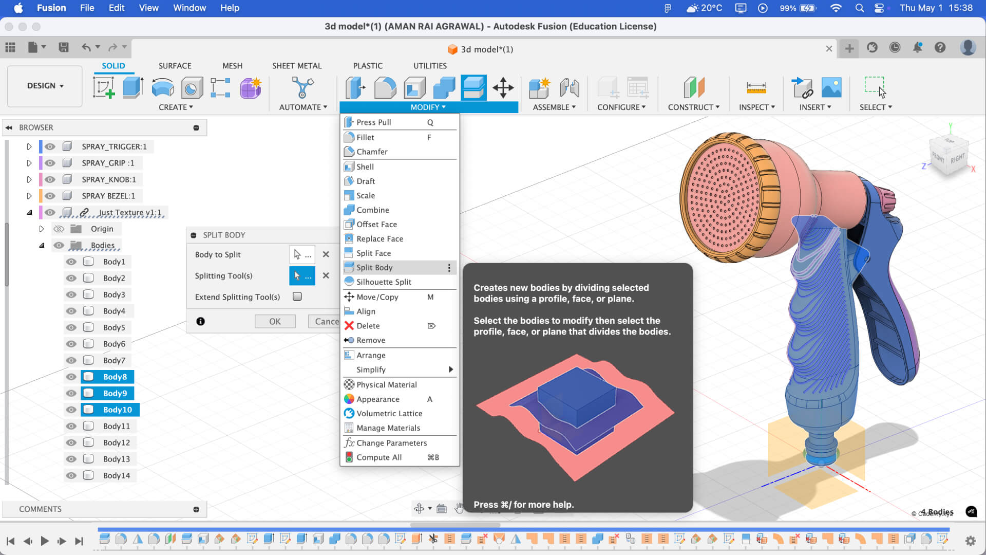
Task: Select Body9 in the browser
Action: click(x=107, y=393)
